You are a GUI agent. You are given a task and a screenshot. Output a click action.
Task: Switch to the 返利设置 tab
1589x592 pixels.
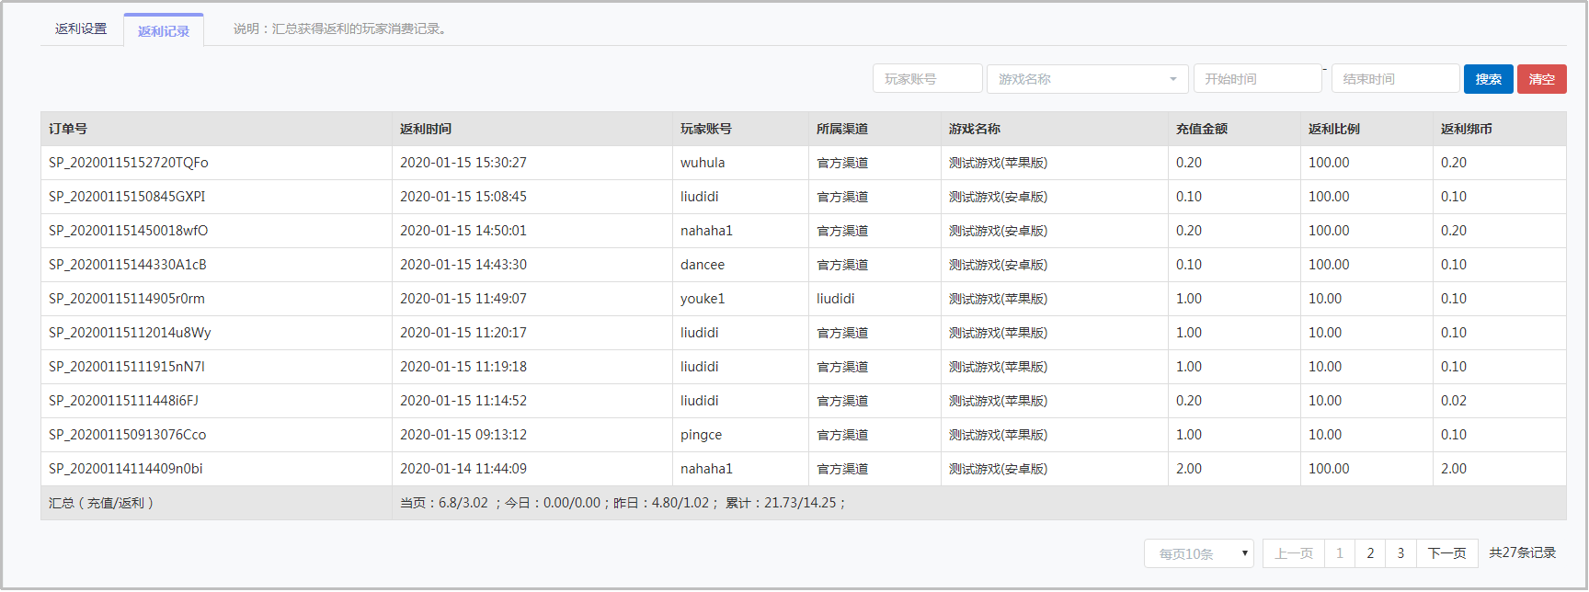pyautogui.click(x=81, y=28)
